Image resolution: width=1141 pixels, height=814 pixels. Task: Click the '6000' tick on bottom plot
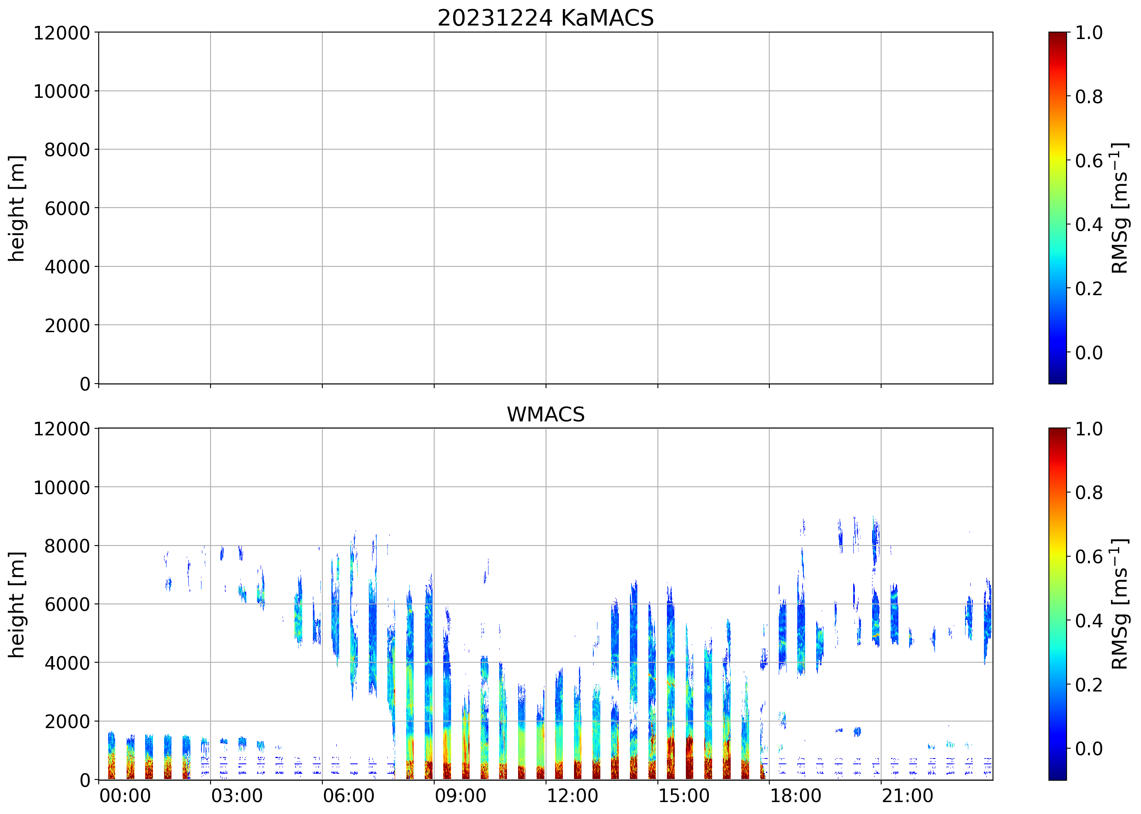pyautogui.click(x=67, y=604)
